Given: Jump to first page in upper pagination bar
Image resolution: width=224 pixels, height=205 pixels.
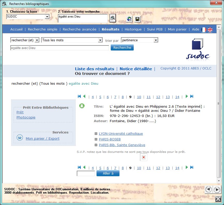Looking at the screenshot, I should tap(79, 96).
